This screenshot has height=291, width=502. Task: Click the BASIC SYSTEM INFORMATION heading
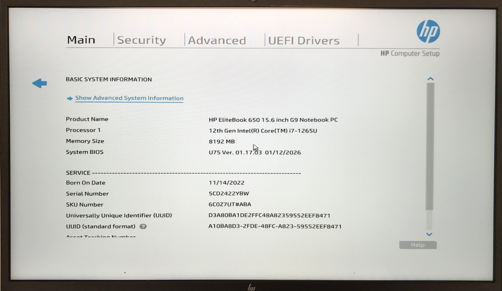109,79
